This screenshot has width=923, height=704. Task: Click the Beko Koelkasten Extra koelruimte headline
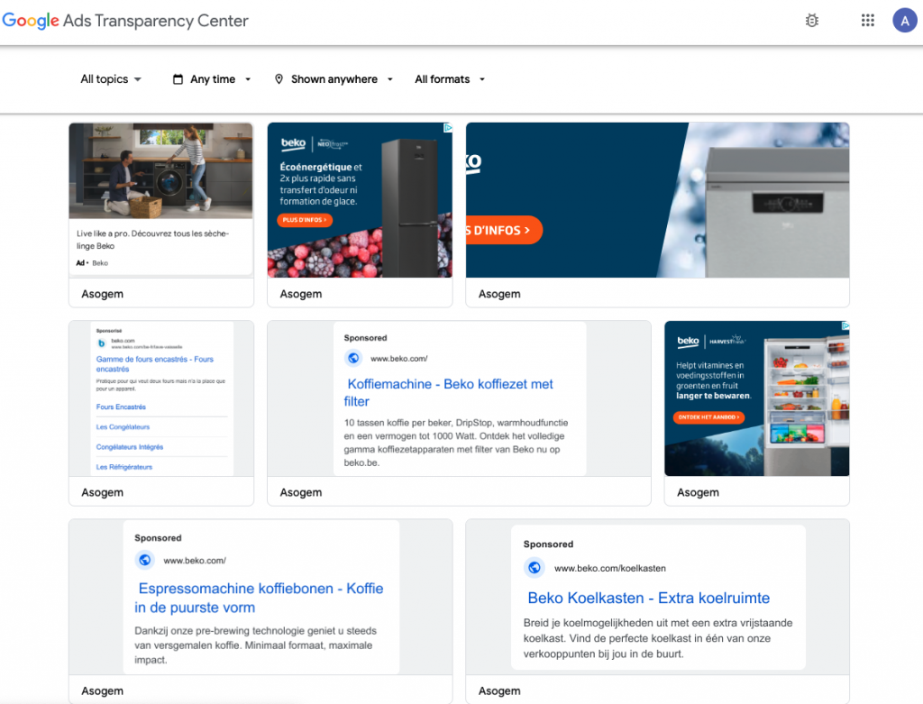coord(651,598)
